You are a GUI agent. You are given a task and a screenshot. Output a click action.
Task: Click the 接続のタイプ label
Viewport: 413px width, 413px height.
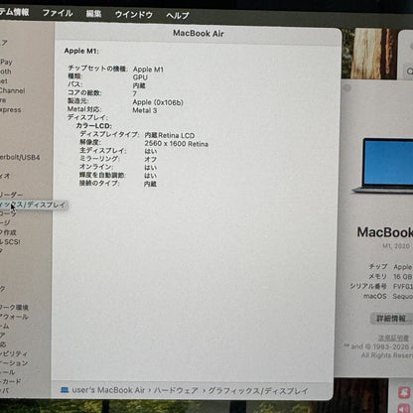tap(99, 183)
